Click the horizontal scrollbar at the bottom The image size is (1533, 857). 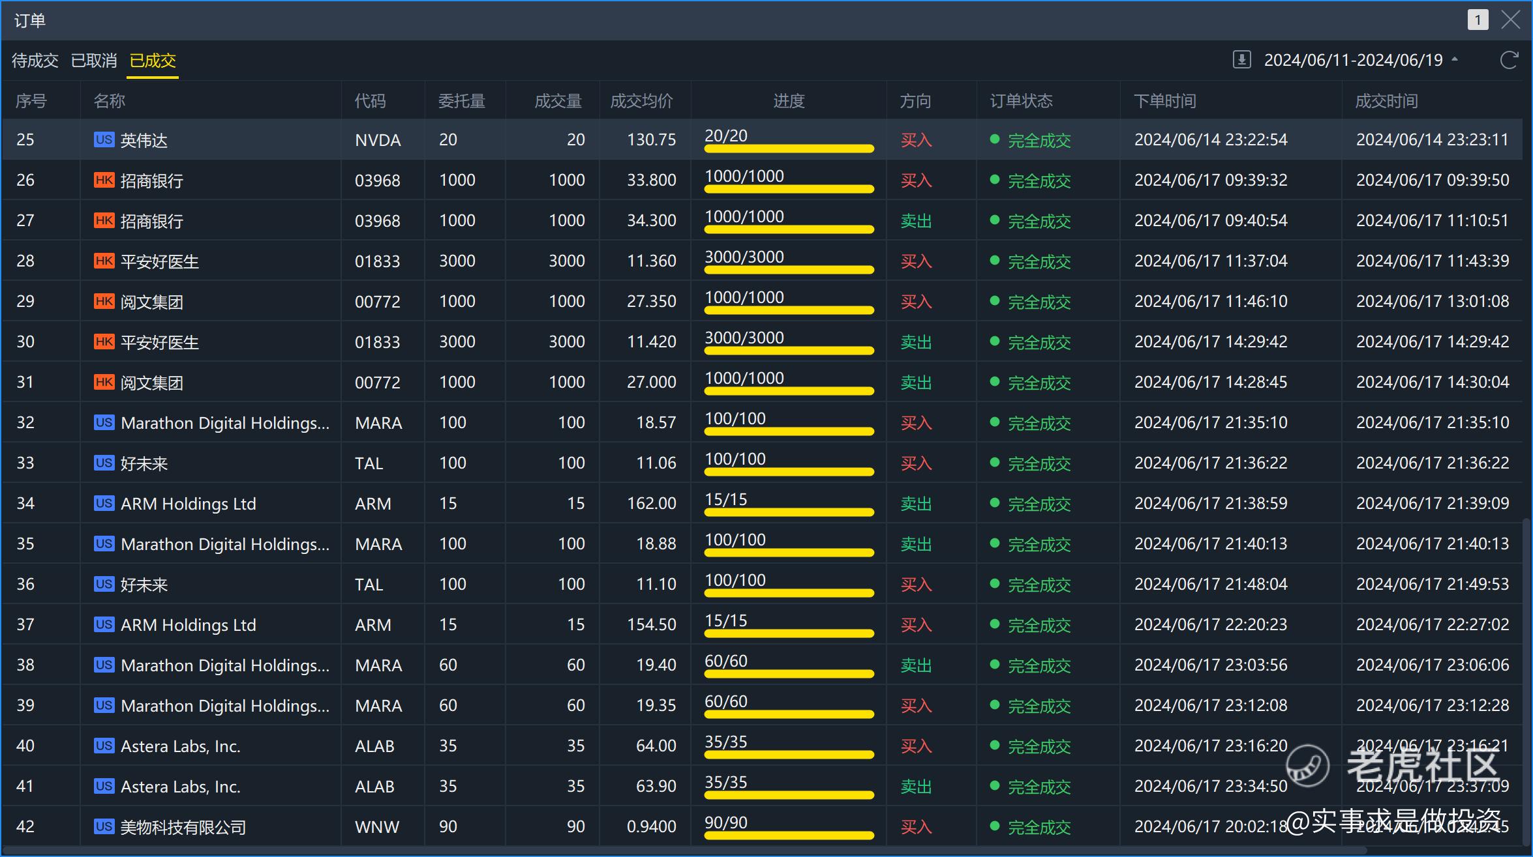click(x=685, y=850)
